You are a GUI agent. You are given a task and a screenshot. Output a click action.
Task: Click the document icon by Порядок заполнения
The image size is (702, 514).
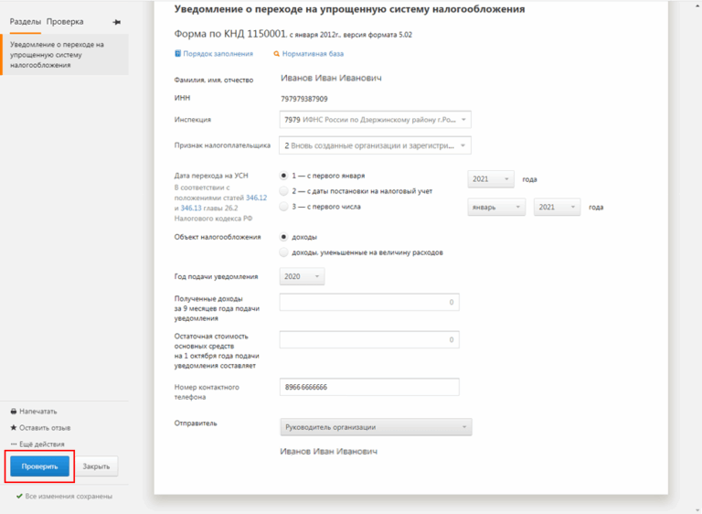[x=177, y=54]
